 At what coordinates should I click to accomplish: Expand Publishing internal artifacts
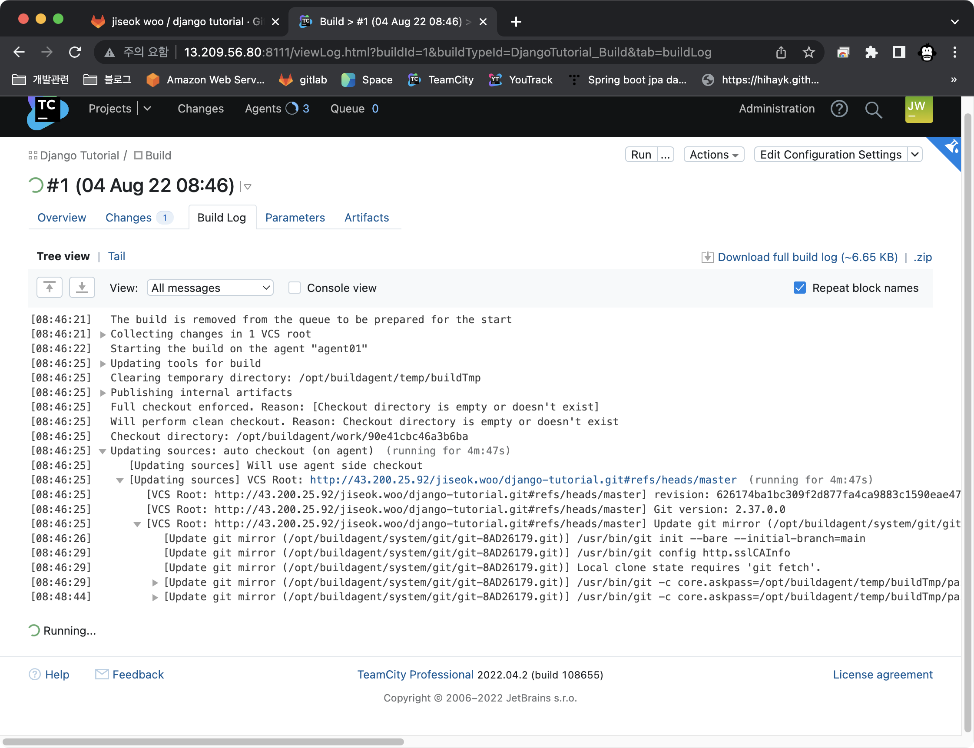103,393
